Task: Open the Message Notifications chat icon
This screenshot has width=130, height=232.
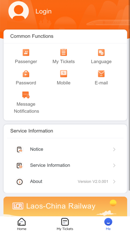Action: pyautogui.click(x=26, y=95)
